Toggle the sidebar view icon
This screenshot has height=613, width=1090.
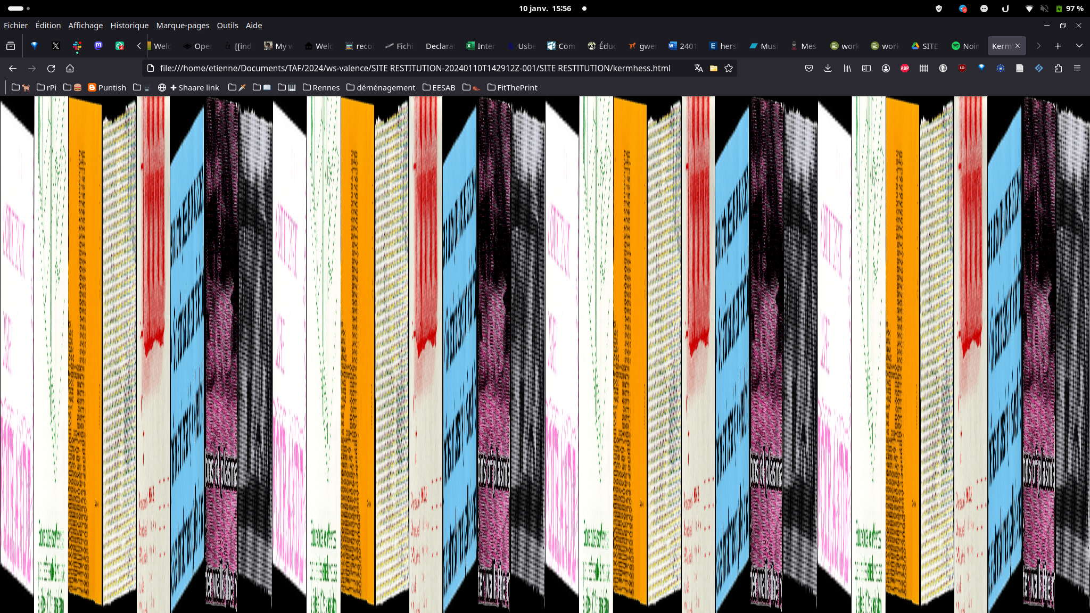[866, 68]
